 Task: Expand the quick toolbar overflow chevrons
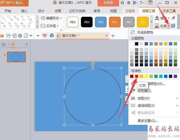pyautogui.click(x=31, y=36)
